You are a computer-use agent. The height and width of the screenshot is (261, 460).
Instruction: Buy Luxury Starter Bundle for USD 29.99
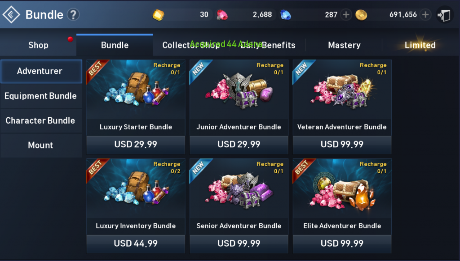(x=136, y=145)
